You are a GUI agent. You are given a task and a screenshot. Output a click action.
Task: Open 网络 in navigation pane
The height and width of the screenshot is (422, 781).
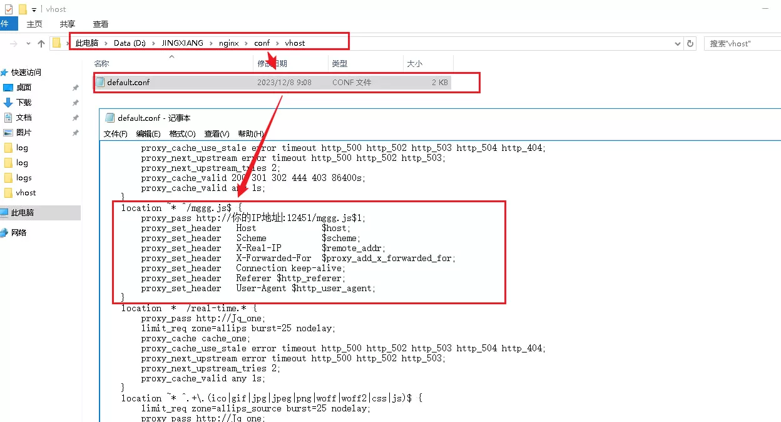point(19,233)
